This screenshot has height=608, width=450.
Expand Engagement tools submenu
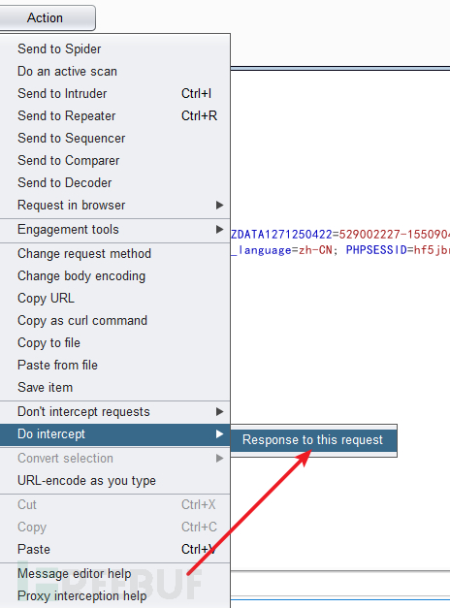[x=114, y=230]
